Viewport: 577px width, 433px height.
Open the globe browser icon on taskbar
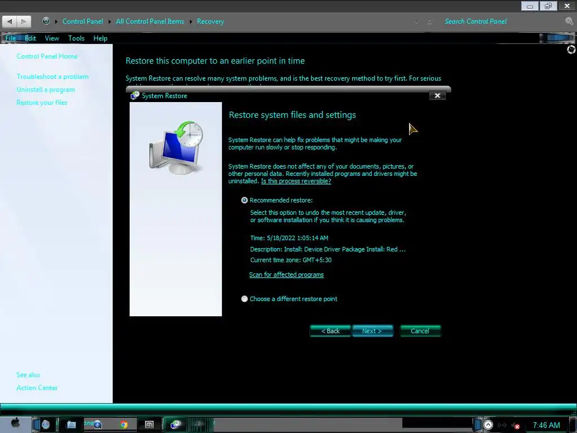point(46,425)
